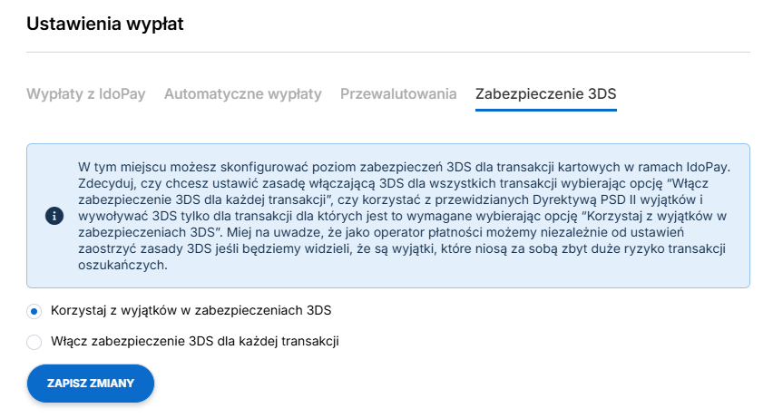773x418 pixels.
Task: Enable the Włącz zabezpieczenie 3DS radio button
Action: 34,342
